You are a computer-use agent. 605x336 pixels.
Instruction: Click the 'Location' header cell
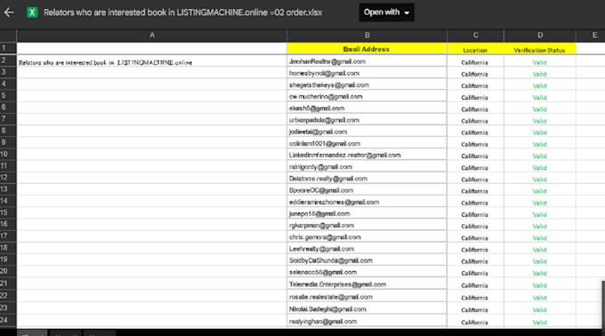pyautogui.click(x=475, y=50)
